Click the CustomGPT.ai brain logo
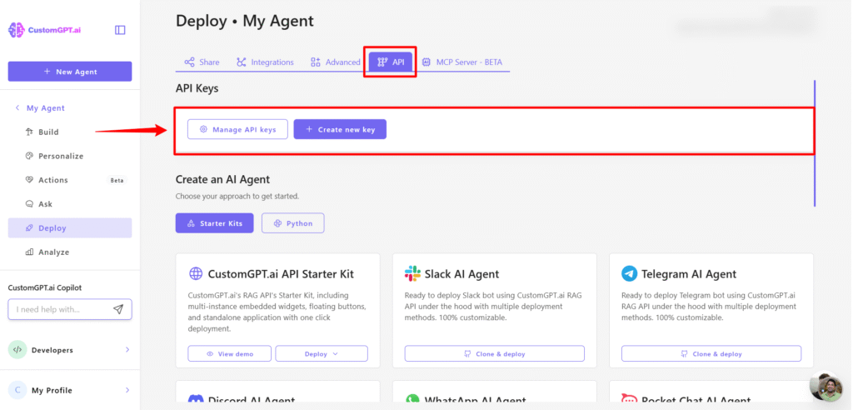The width and height of the screenshot is (853, 410). 17,30
